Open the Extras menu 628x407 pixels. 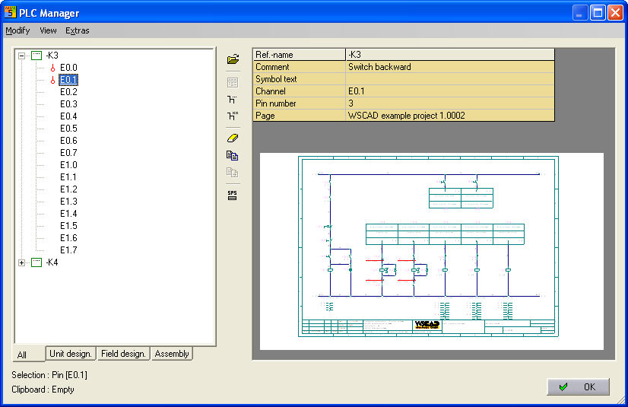78,30
